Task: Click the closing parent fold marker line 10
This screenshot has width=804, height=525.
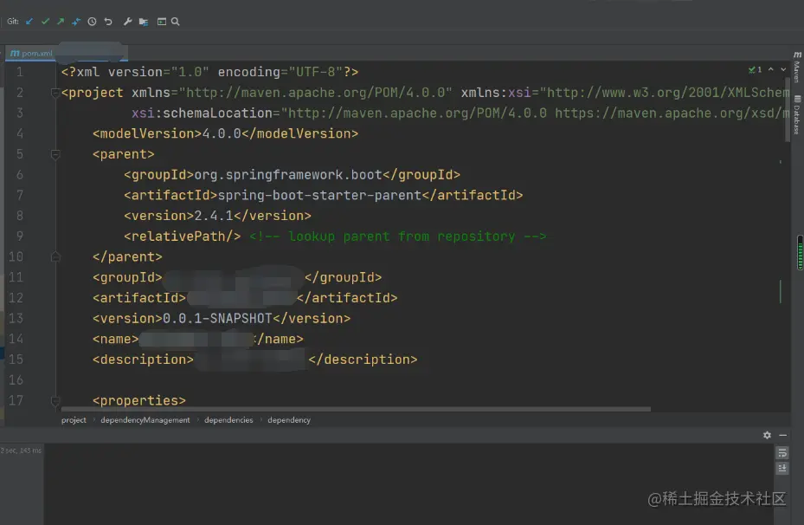Action: tap(55, 256)
